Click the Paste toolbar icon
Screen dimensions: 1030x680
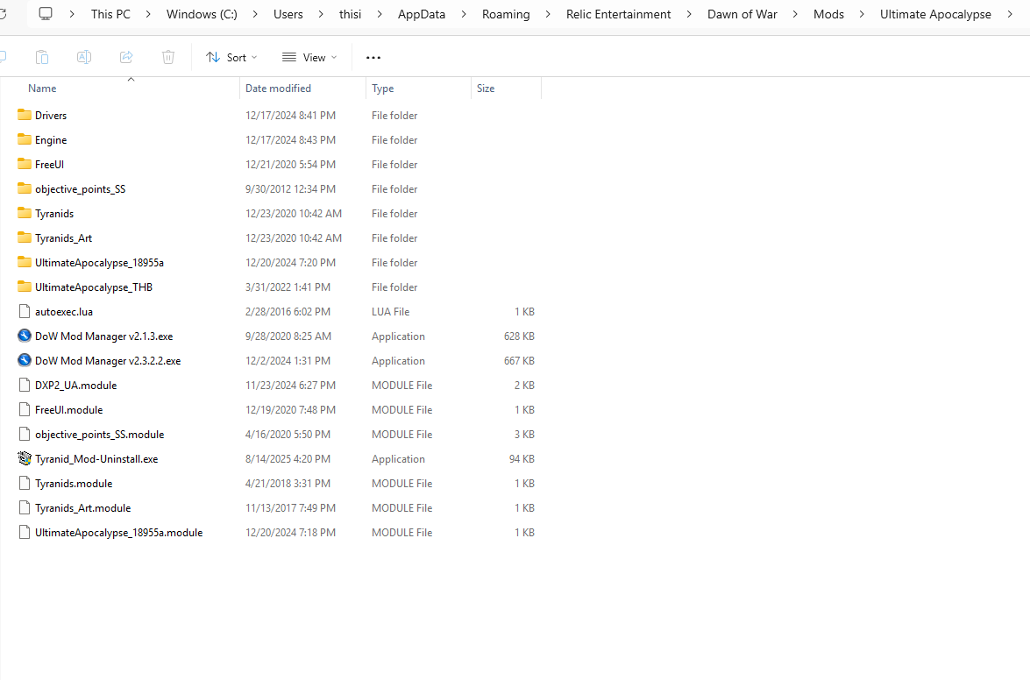[x=42, y=57]
